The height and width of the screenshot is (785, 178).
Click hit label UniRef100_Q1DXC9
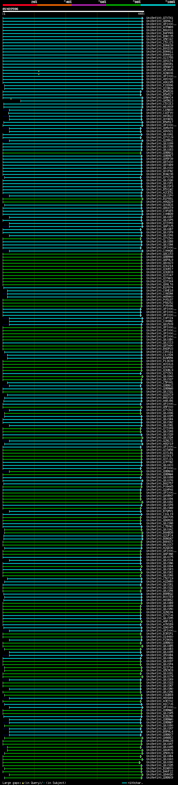click(159, 395)
